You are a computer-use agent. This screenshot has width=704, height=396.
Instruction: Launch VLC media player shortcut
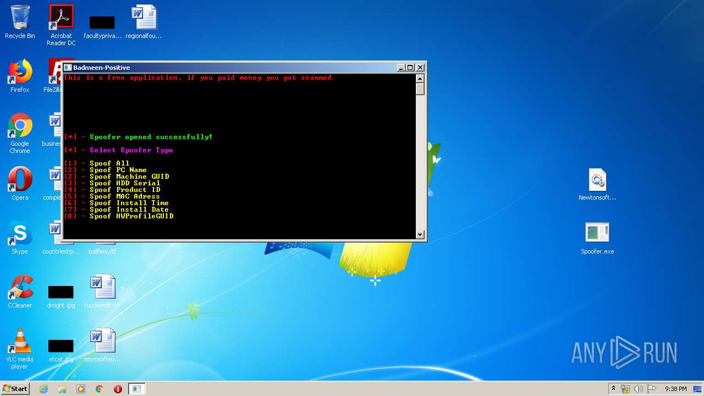coord(20,349)
